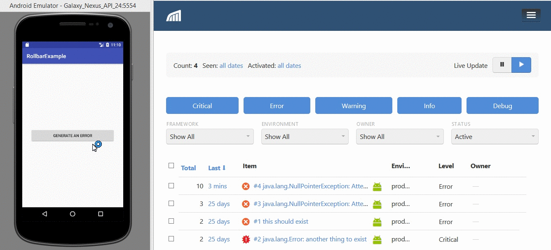
Task: Click Android icon in item #1 row
Action: click(377, 222)
